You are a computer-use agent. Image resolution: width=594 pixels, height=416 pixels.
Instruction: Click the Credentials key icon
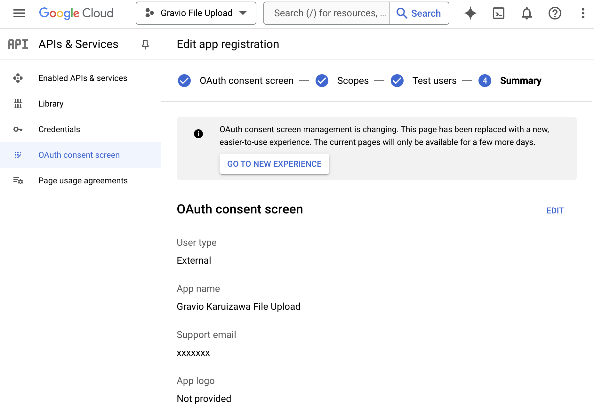[18, 129]
